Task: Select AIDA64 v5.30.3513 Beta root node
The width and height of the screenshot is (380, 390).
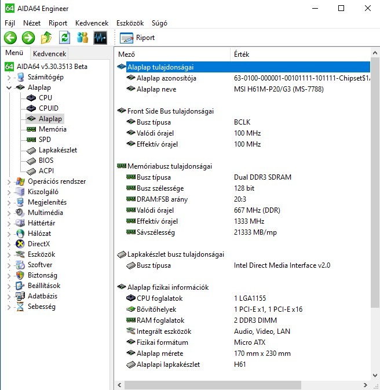Action: (52, 67)
